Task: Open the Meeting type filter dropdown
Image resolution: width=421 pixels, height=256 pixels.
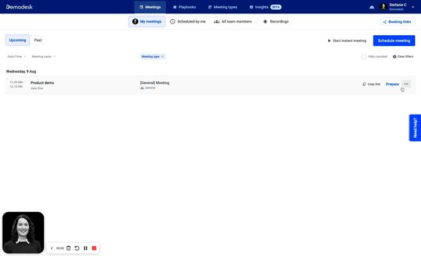Action: tap(152, 56)
